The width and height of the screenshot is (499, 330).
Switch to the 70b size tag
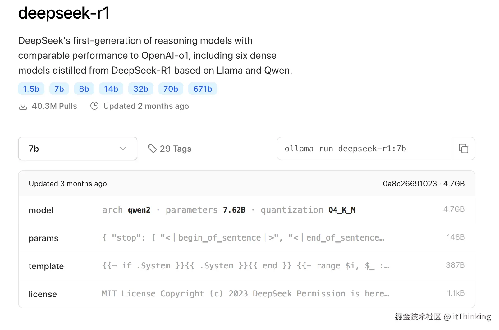[171, 89]
